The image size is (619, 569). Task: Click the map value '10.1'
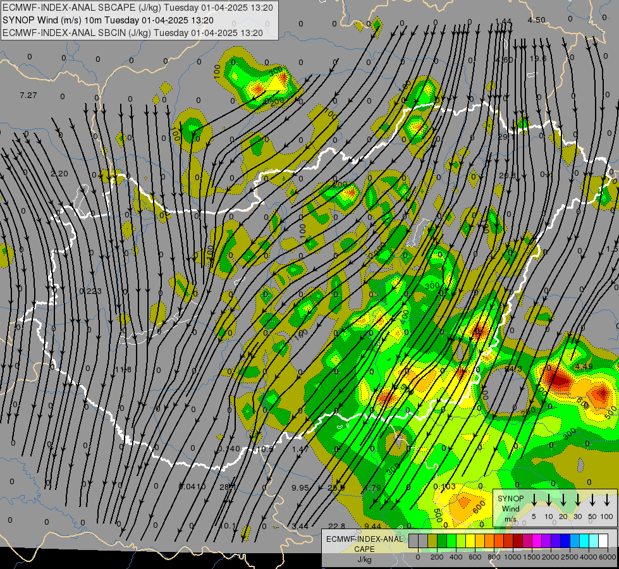tap(229, 526)
